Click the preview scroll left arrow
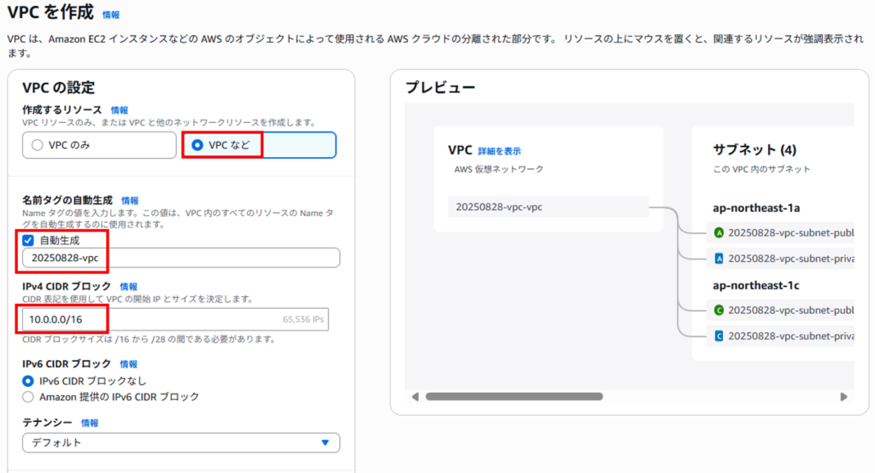This screenshot has width=875, height=473. pos(414,396)
